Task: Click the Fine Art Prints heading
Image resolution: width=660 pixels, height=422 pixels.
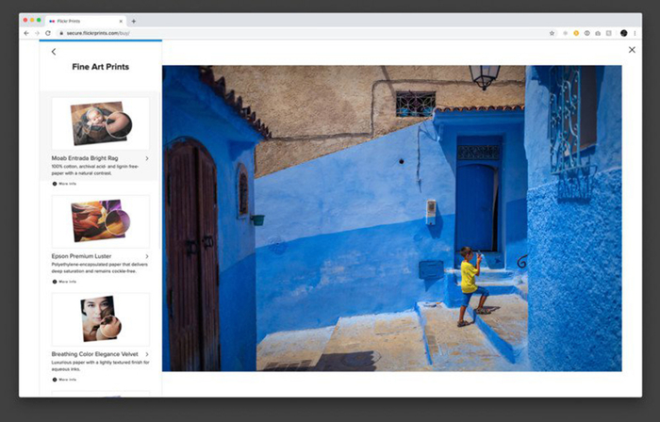Action: 100,68
